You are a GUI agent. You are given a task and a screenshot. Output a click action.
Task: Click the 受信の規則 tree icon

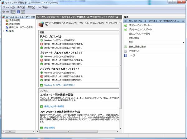(7, 21)
